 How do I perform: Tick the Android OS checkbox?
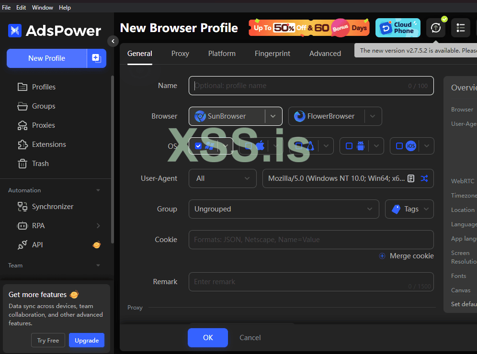coord(349,146)
